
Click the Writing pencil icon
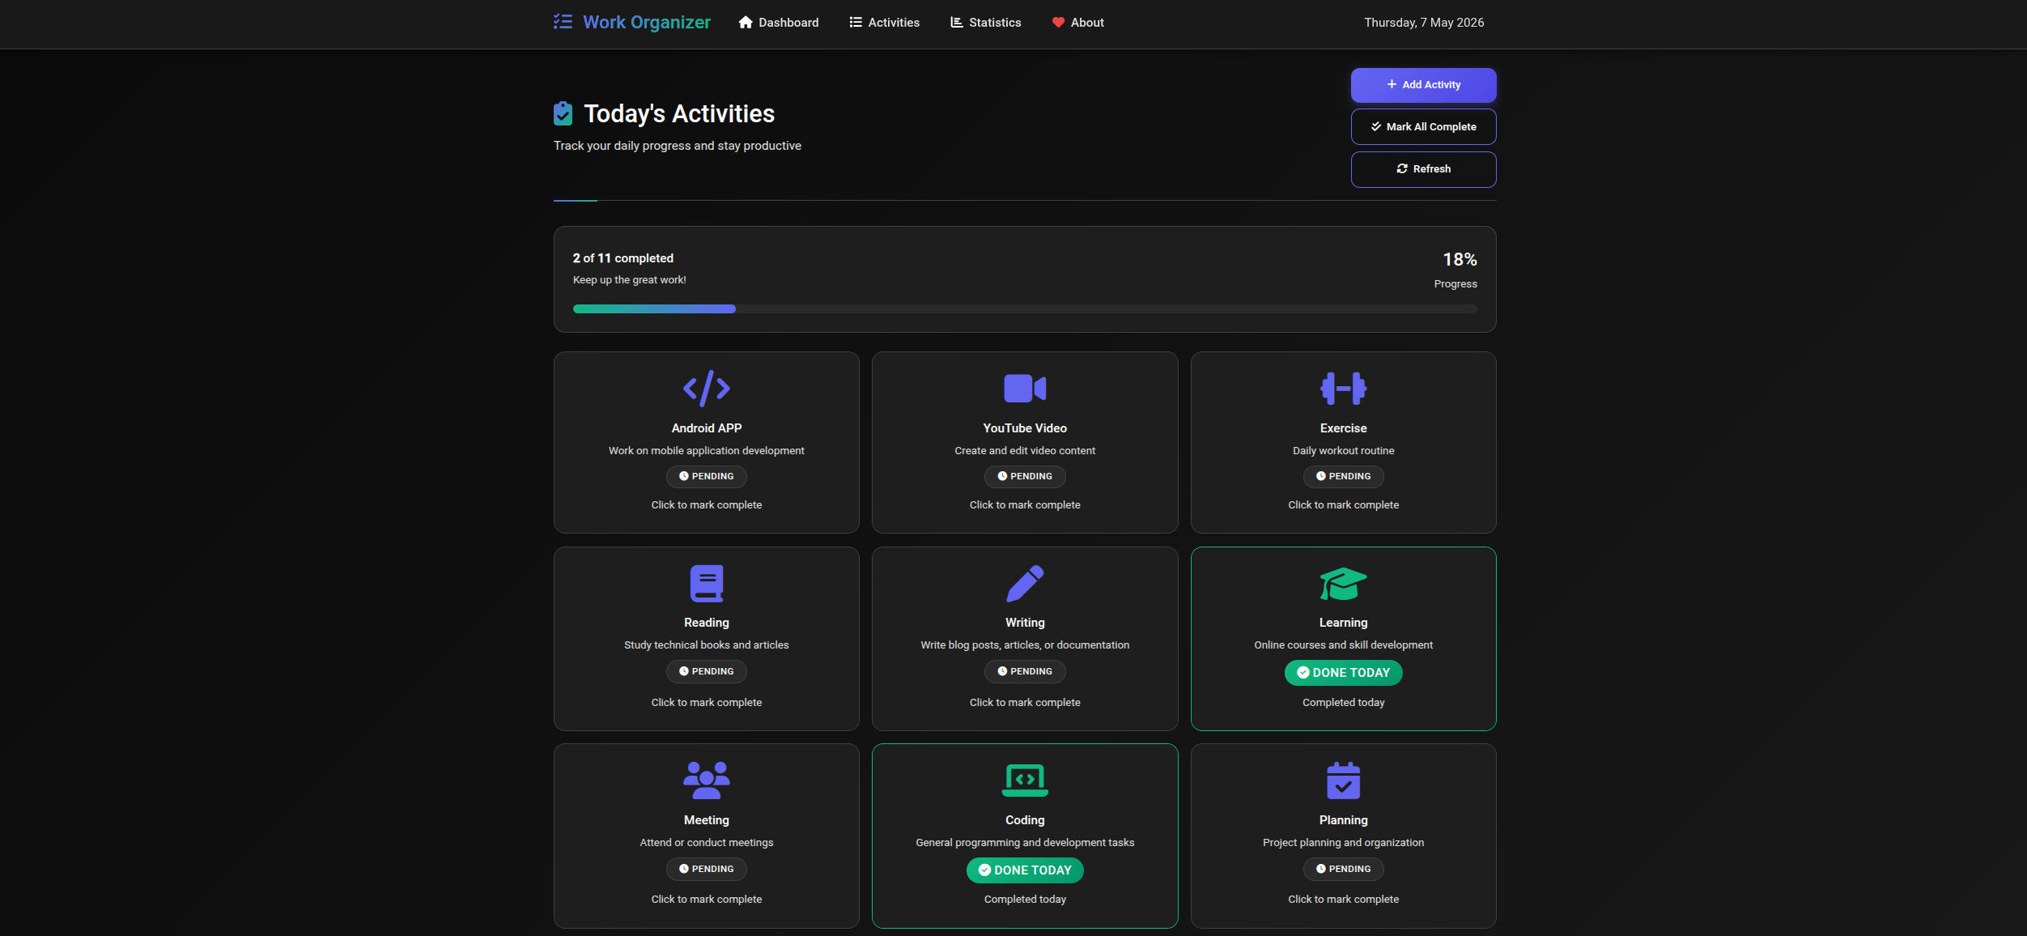(x=1025, y=583)
